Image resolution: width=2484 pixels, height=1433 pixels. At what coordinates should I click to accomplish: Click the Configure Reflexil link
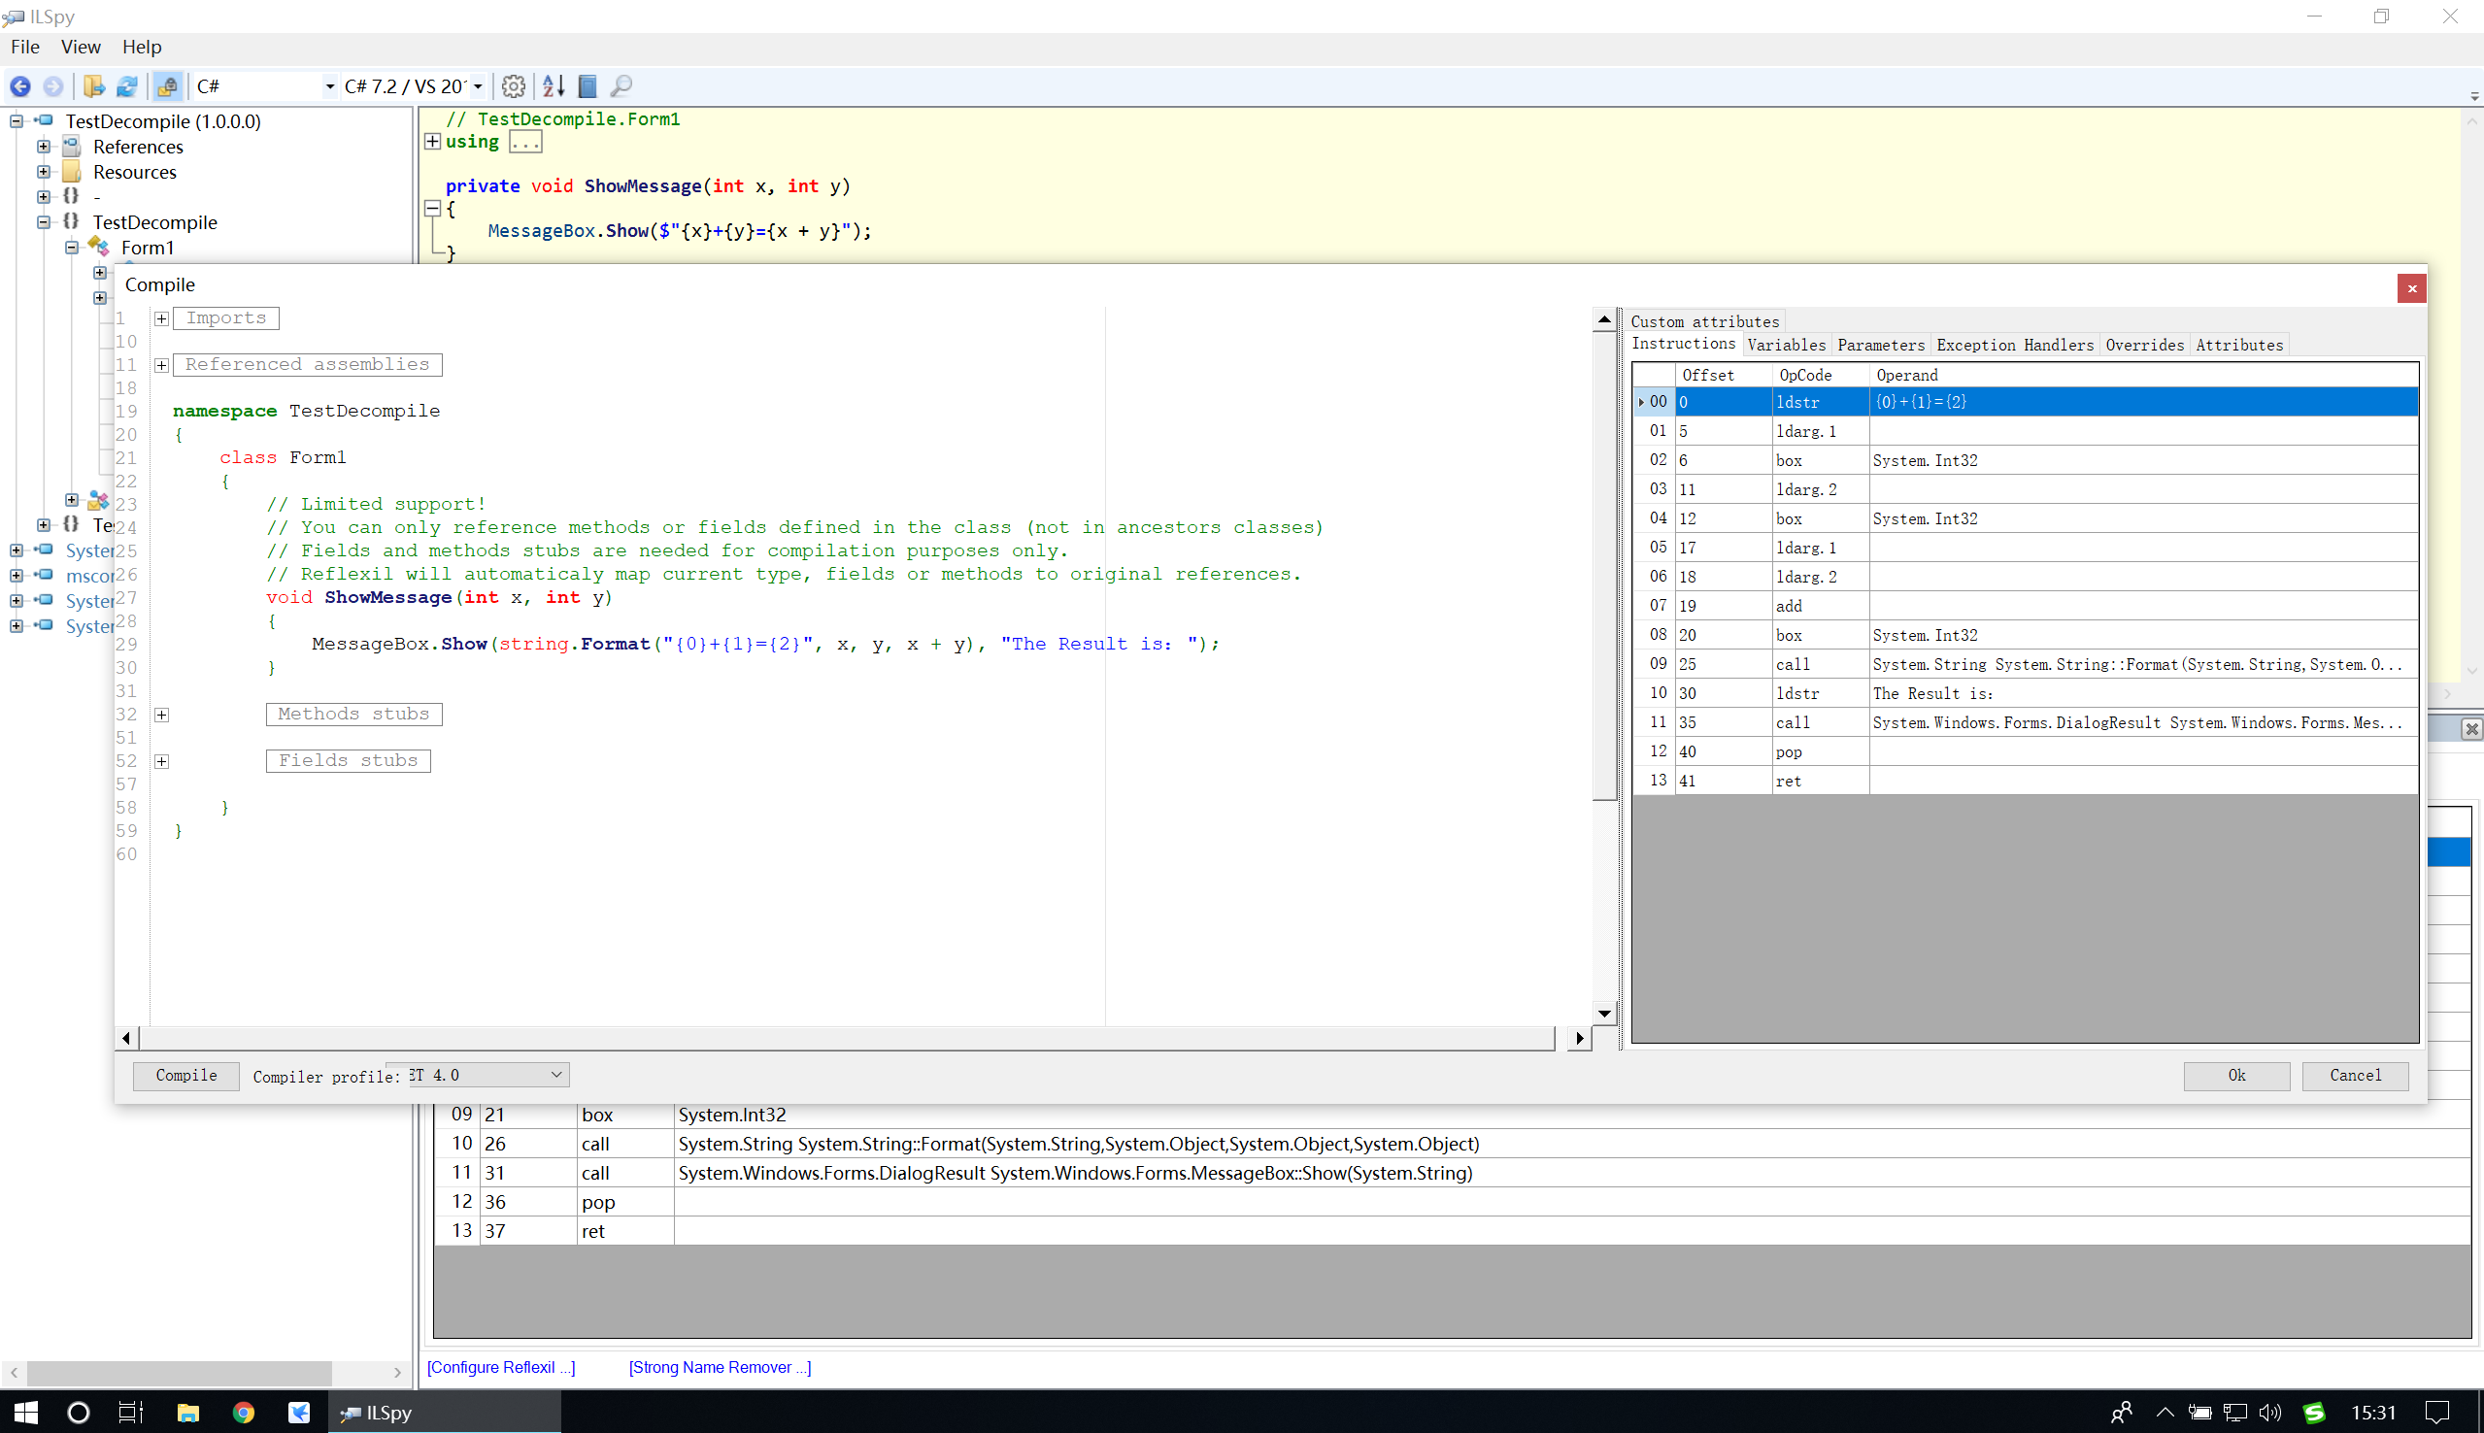505,1366
